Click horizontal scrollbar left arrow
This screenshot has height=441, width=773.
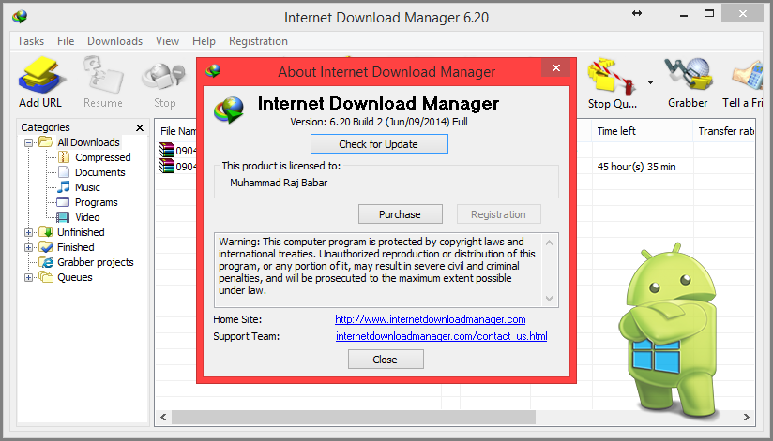[163, 418]
